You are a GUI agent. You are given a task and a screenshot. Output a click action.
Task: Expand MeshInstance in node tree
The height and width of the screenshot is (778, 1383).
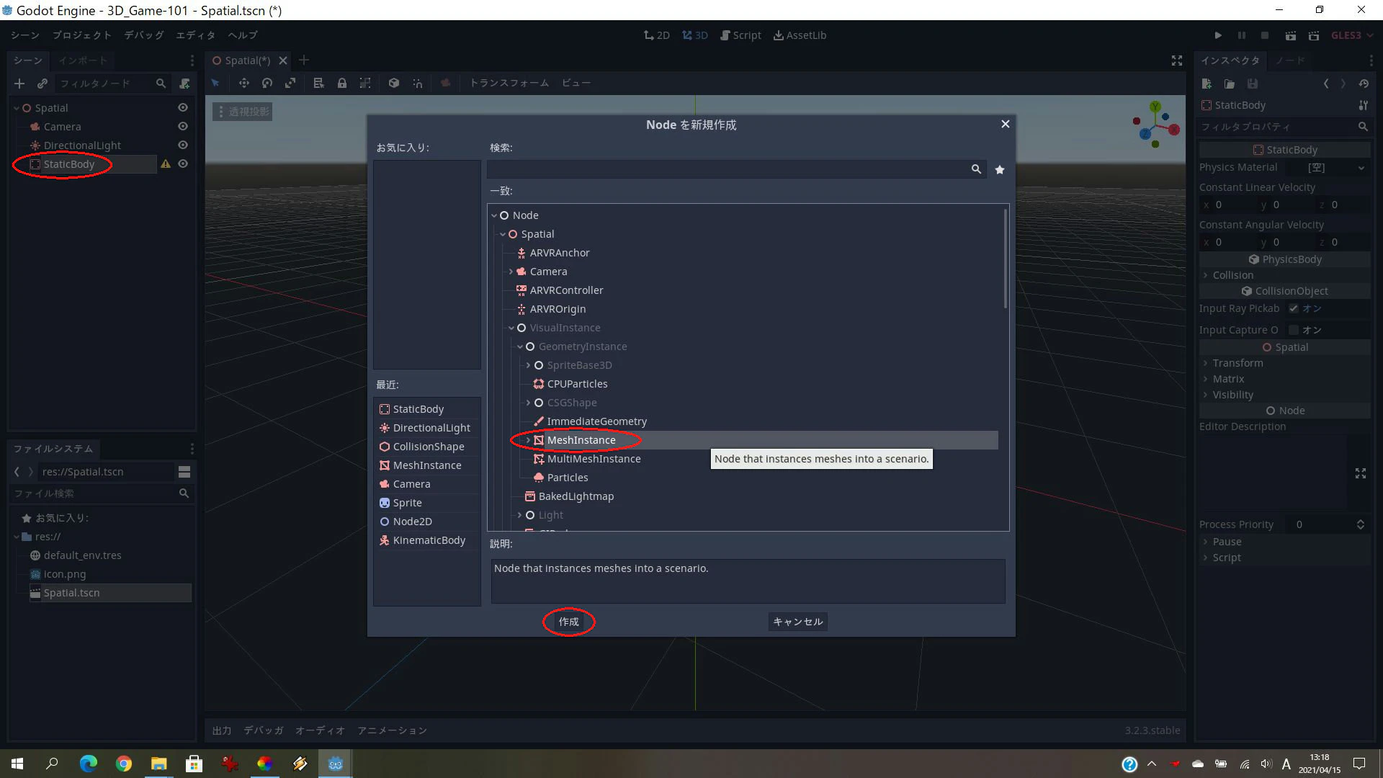click(528, 440)
